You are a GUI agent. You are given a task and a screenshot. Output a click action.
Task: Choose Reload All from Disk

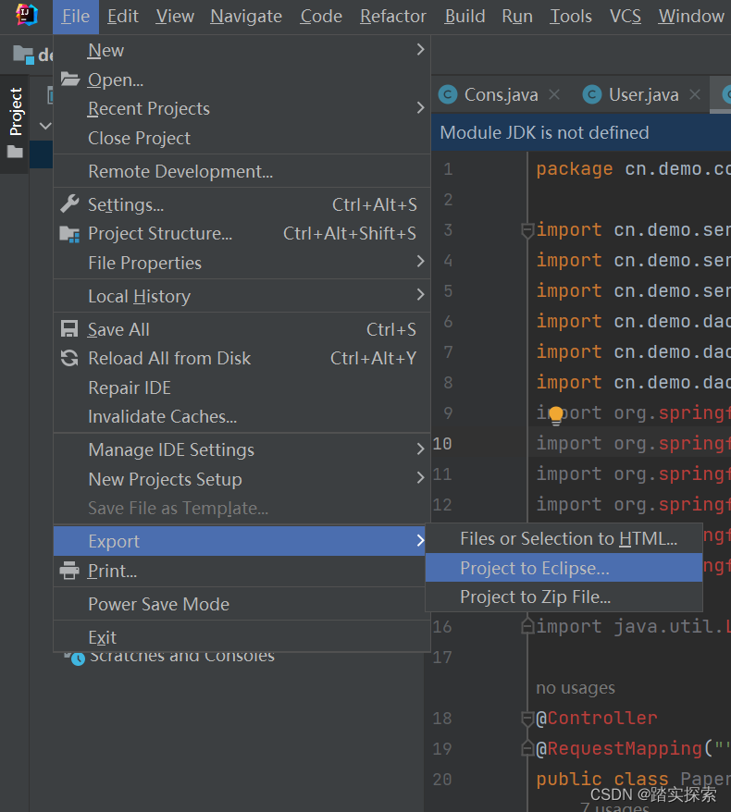point(242,358)
